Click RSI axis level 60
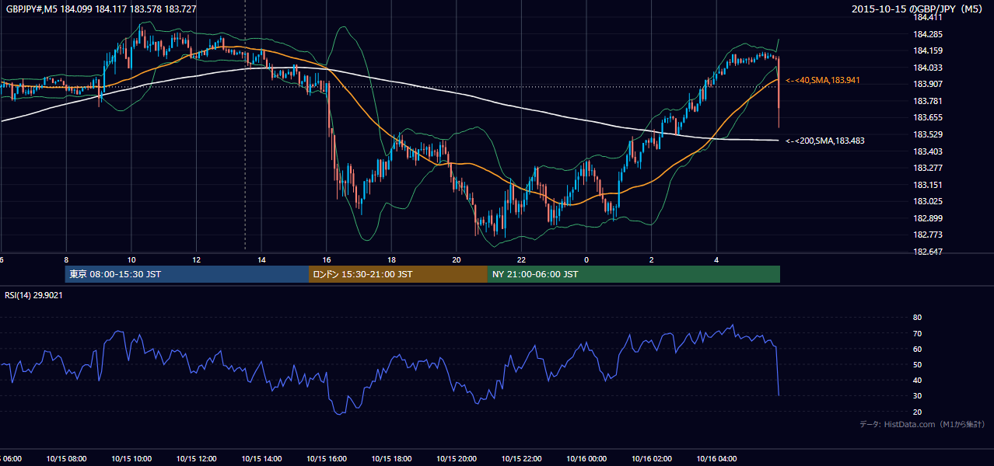The image size is (994, 466). (917, 349)
